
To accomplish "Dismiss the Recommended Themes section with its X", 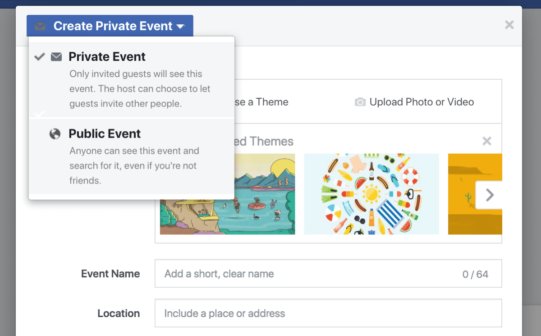I will (487, 141).
